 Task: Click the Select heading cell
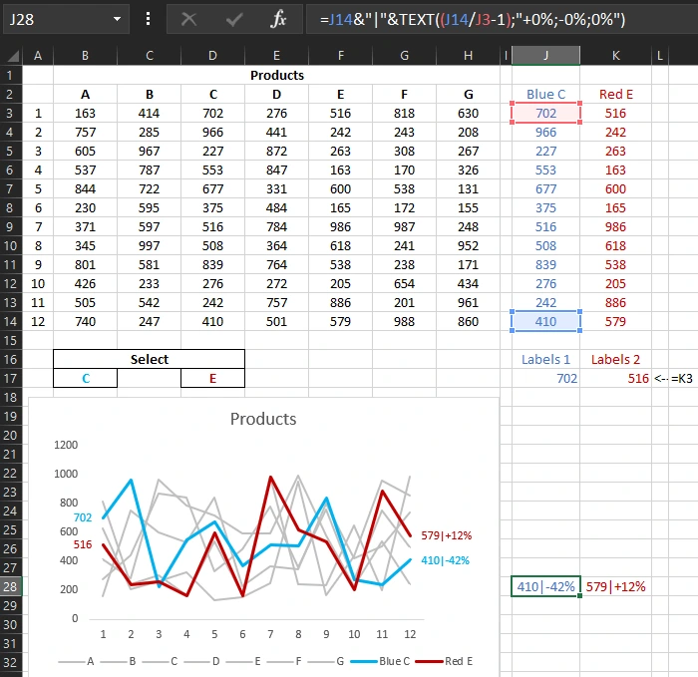point(150,359)
